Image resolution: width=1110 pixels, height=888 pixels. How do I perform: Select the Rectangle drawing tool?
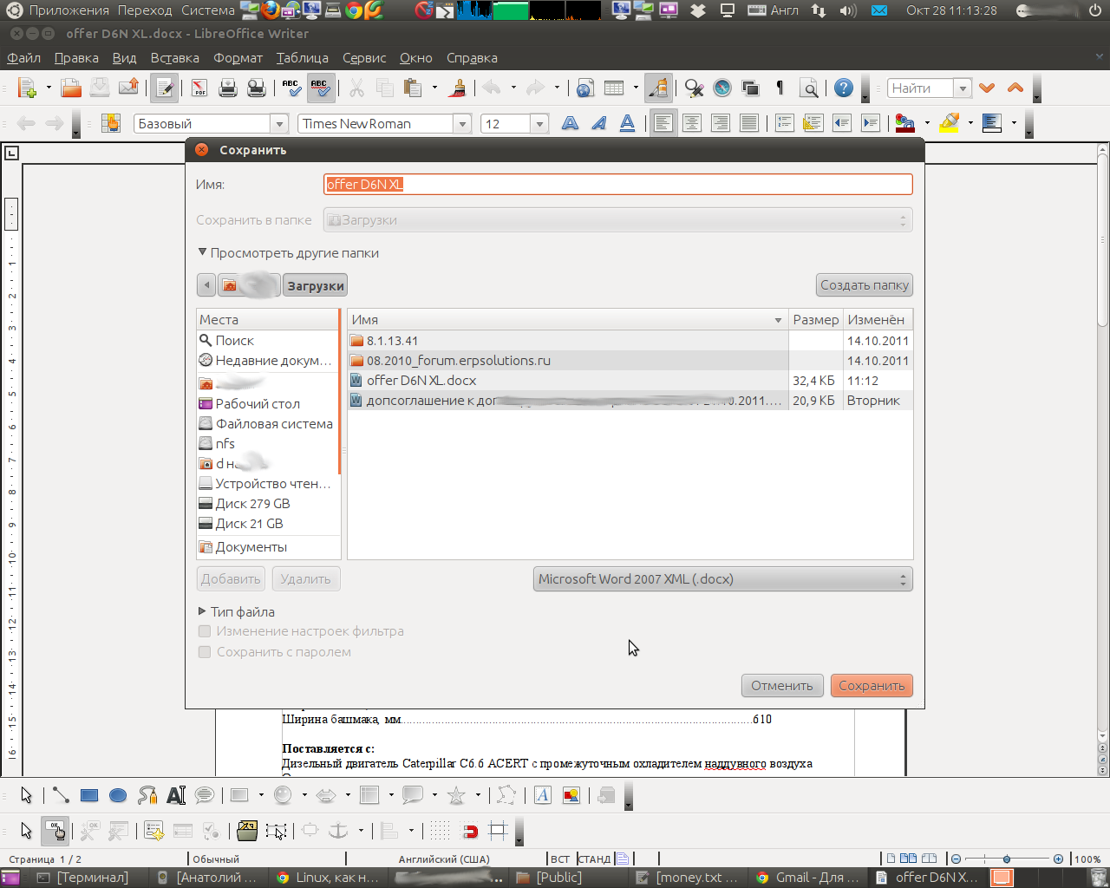click(89, 795)
